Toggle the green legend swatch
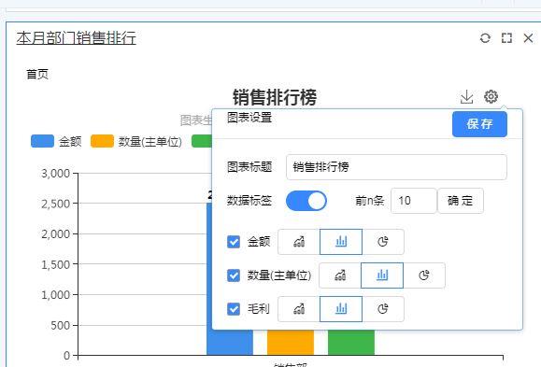Viewport: 541px width, 367px height. point(202,141)
